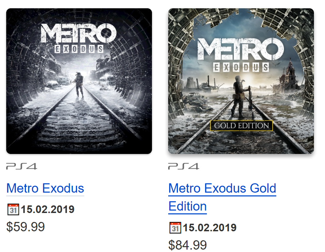Click the PS4 logo under Metro Exodus
This screenshot has width=325, height=252.
tap(21, 166)
